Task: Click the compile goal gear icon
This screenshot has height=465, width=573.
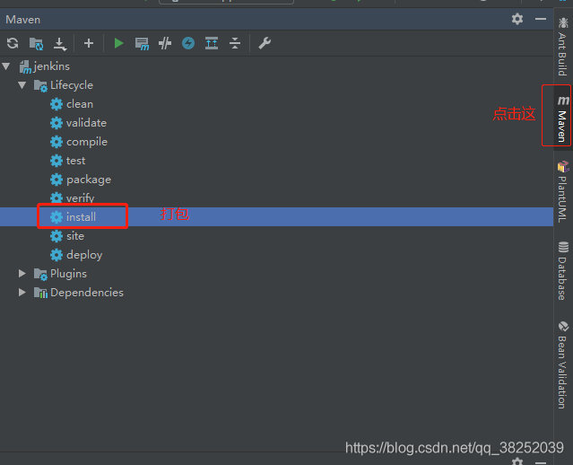Action: [56, 142]
